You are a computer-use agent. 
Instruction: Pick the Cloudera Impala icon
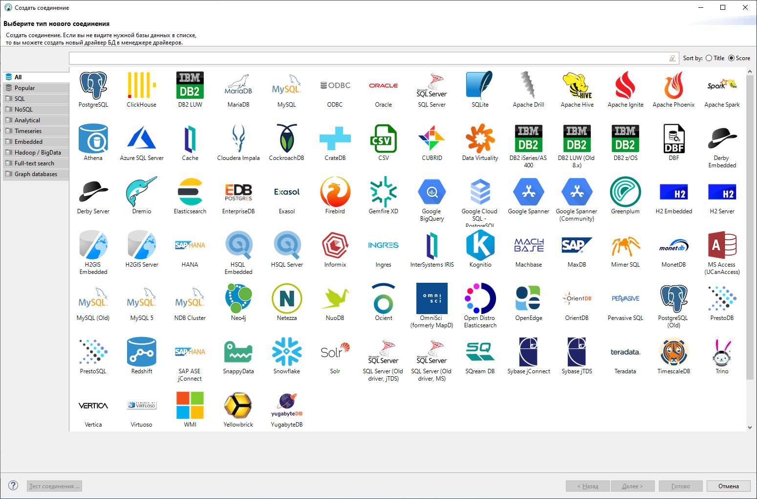click(x=238, y=139)
